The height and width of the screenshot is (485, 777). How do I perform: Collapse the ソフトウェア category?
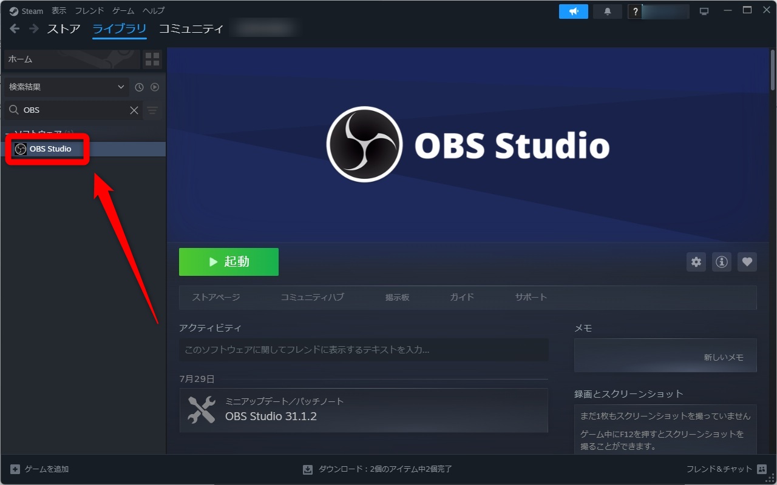(8, 133)
